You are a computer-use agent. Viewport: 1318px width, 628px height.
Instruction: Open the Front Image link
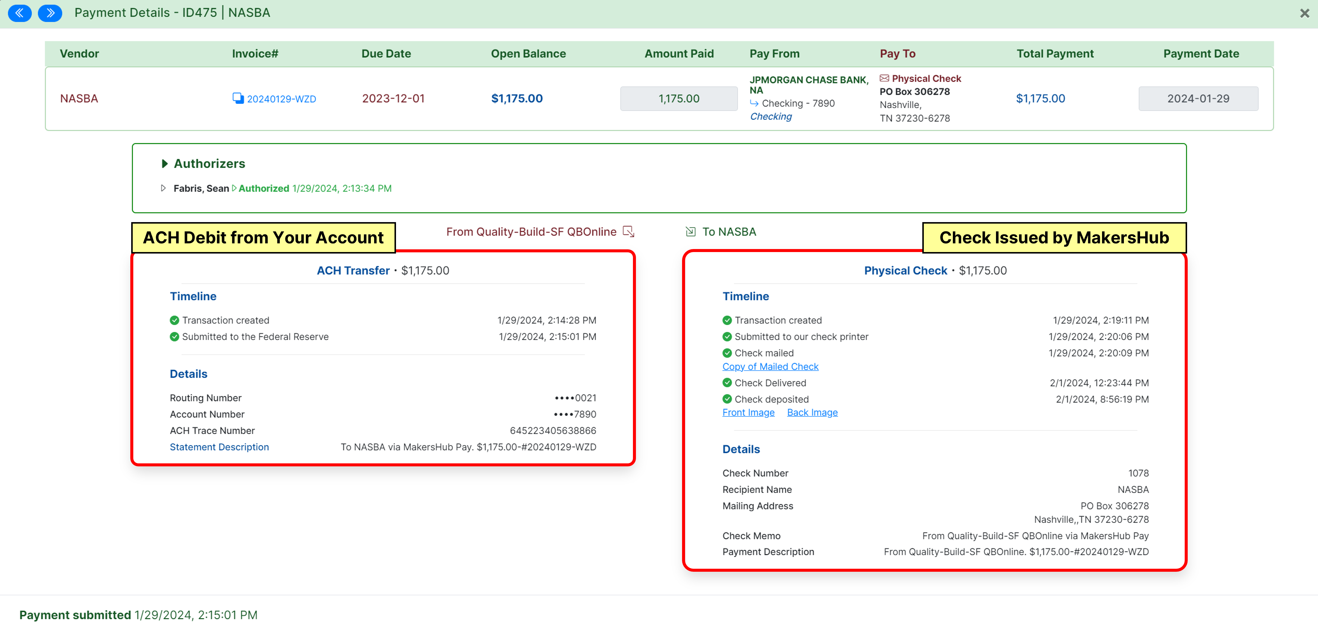[748, 413]
